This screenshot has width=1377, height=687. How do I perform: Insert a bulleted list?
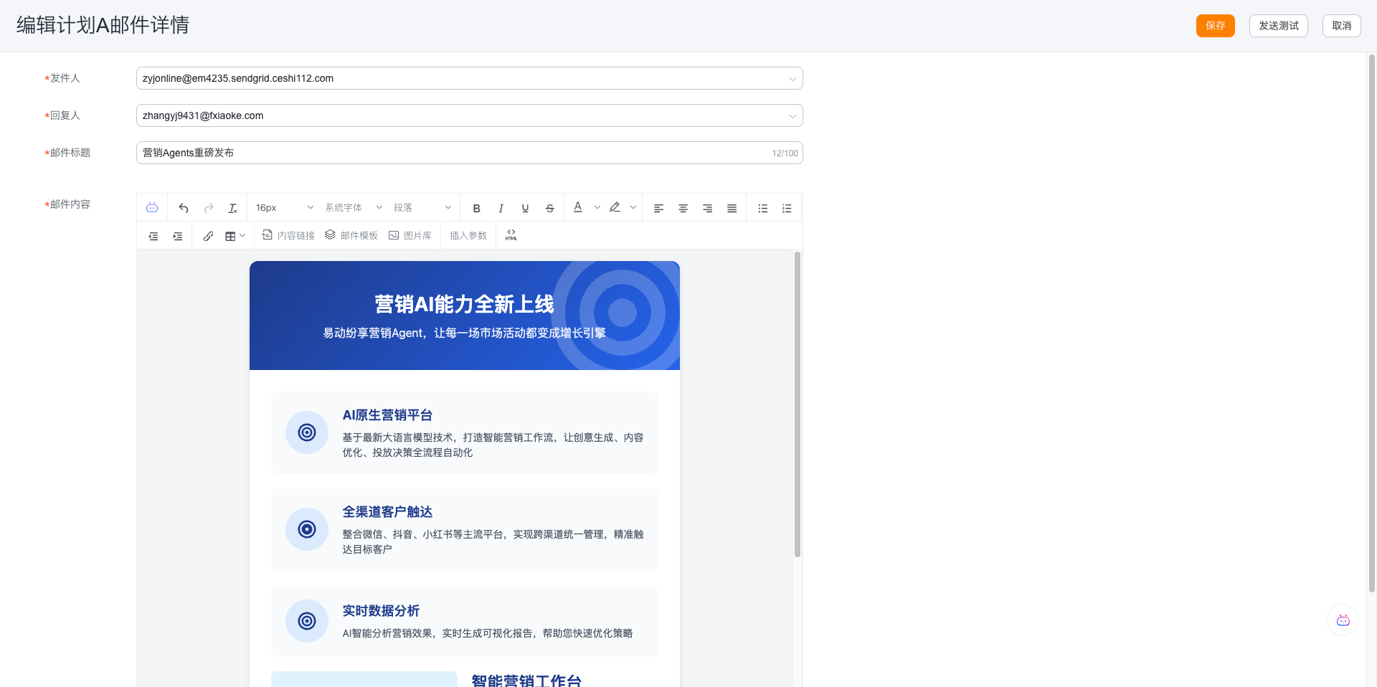[762, 208]
